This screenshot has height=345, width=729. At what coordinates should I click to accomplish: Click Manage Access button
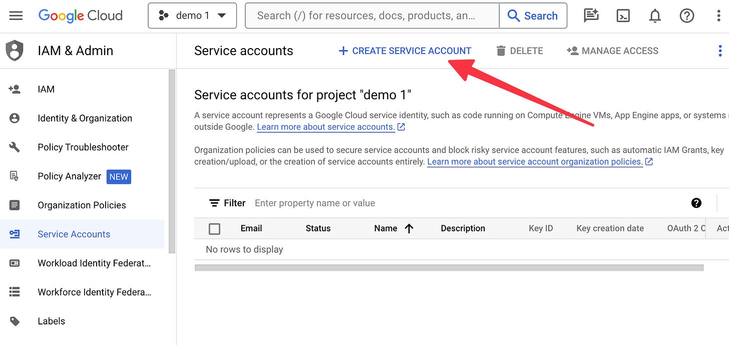(x=612, y=51)
